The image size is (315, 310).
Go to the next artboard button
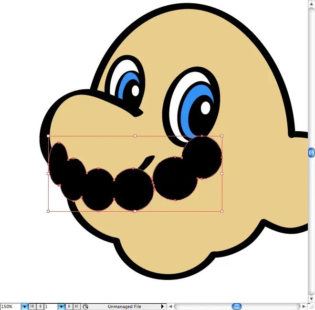coord(69,306)
